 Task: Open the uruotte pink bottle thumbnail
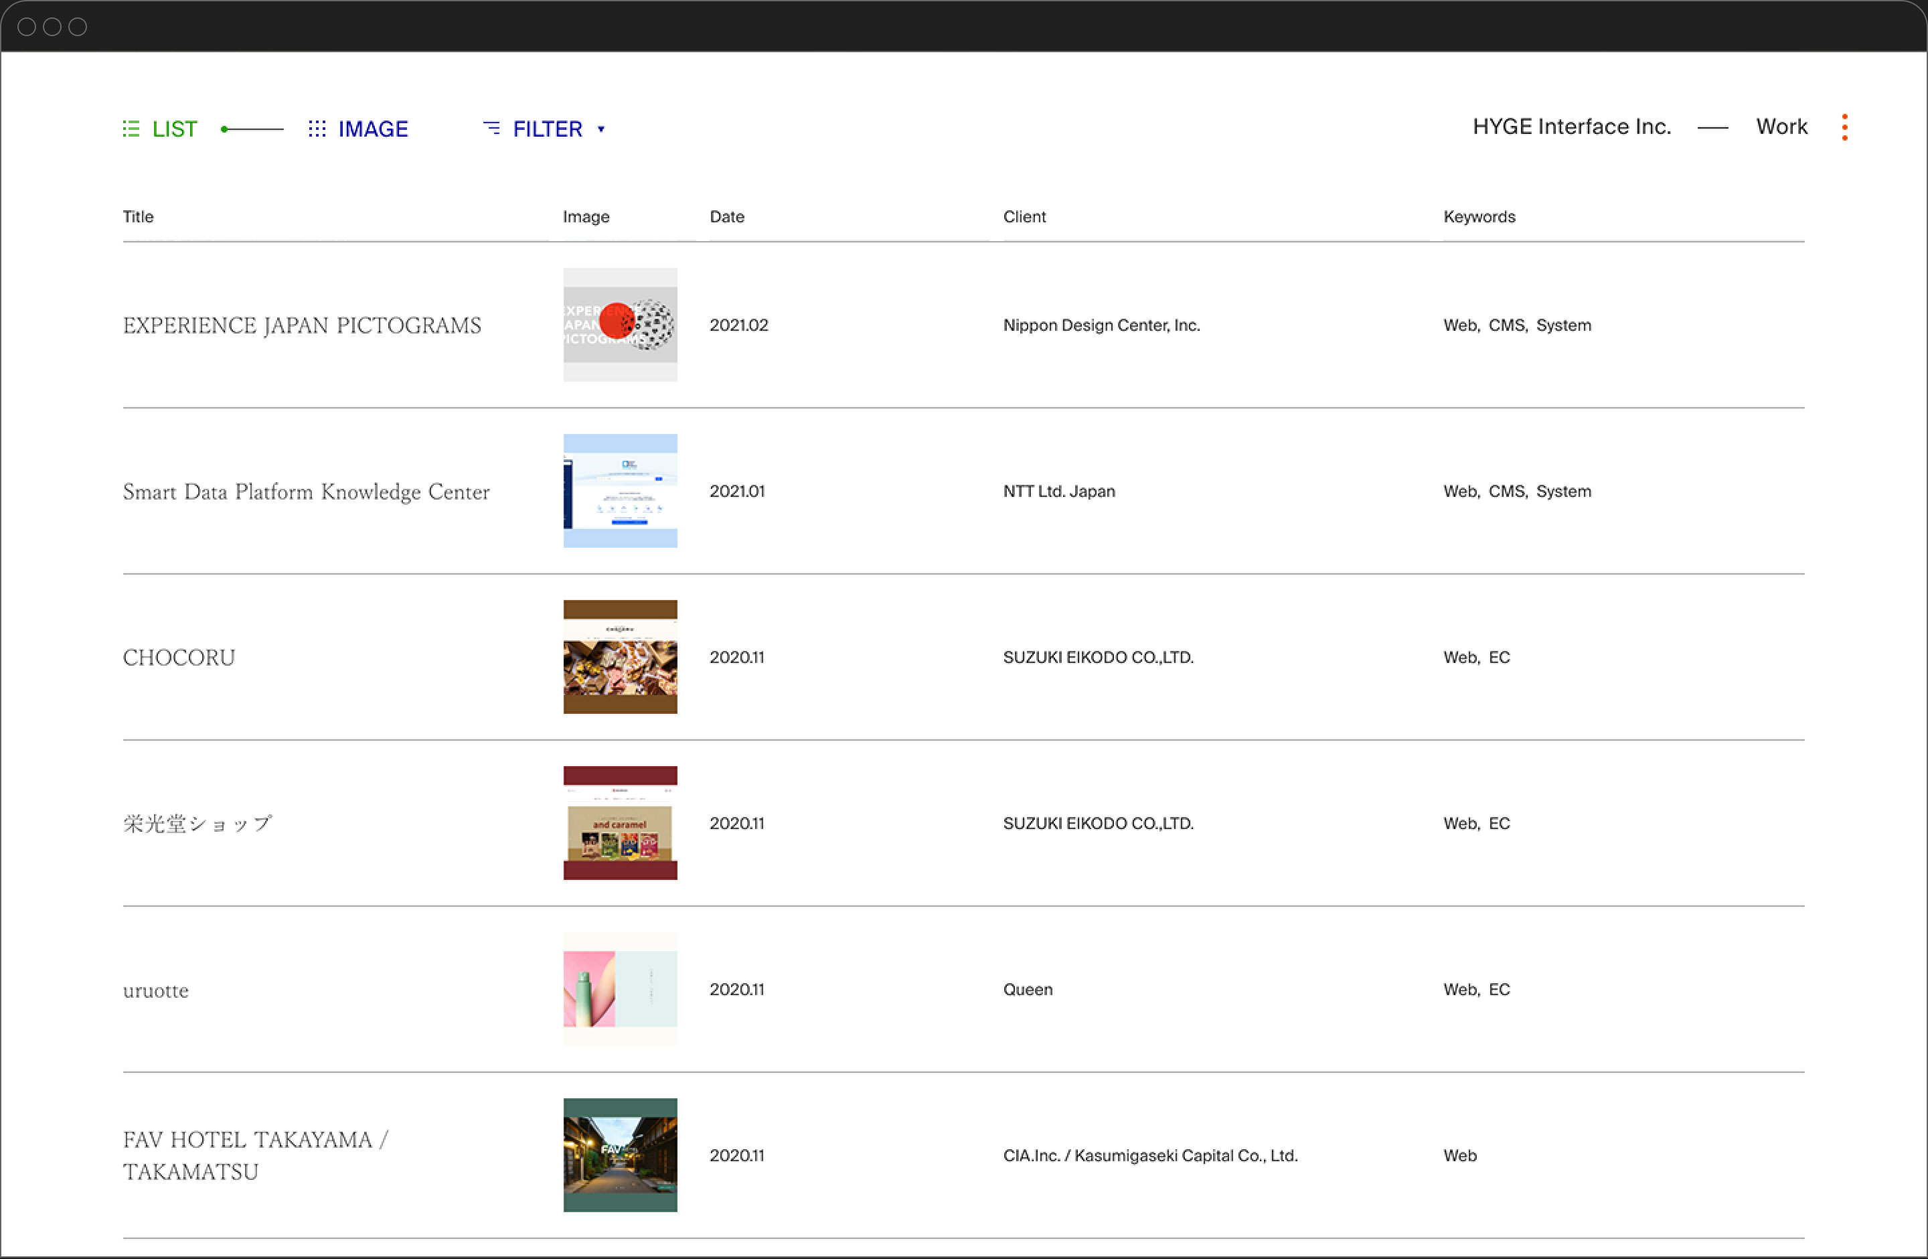[x=620, y=989]
